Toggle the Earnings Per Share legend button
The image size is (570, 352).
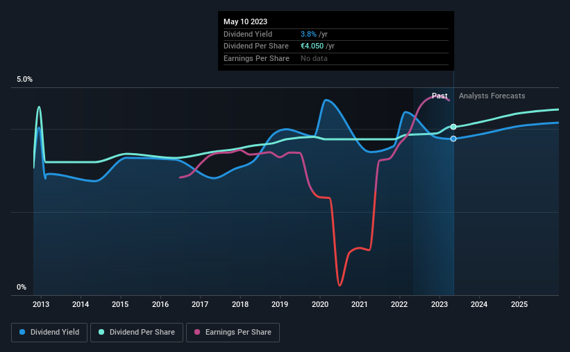click(233, 333)
